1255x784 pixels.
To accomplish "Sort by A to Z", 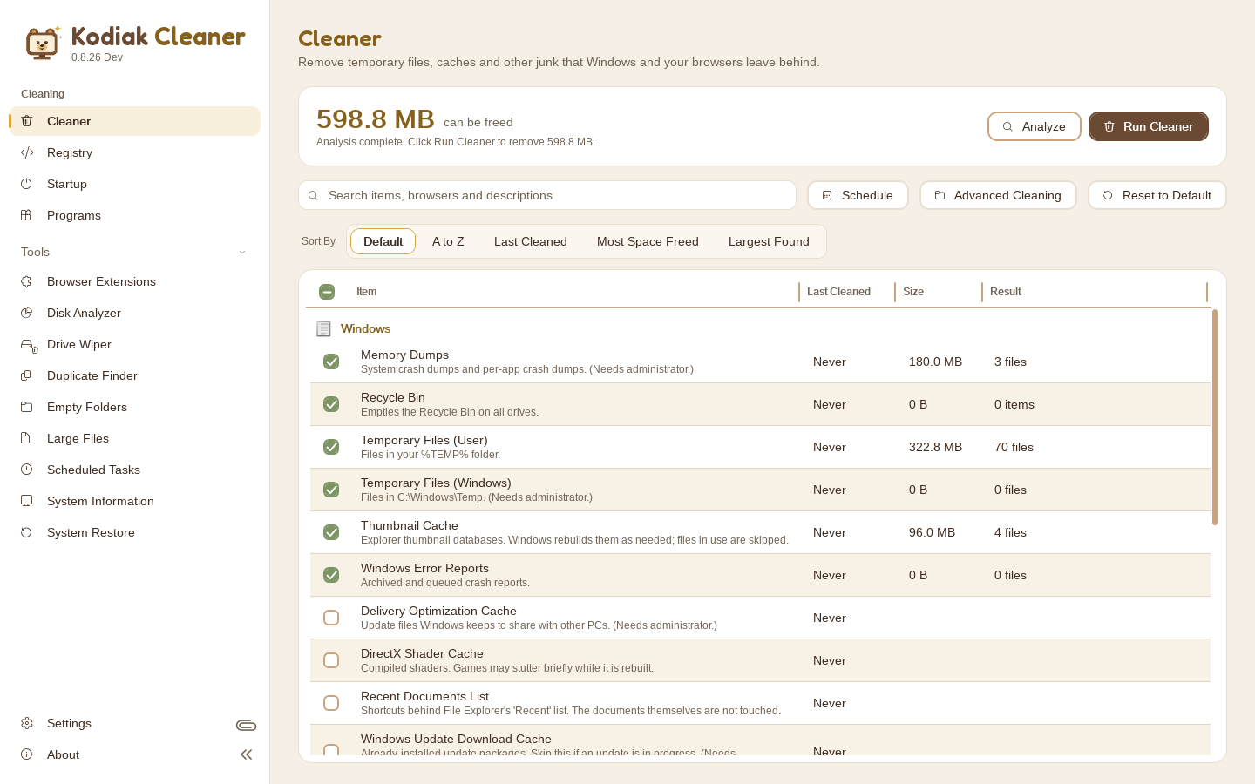I will 448,241.
